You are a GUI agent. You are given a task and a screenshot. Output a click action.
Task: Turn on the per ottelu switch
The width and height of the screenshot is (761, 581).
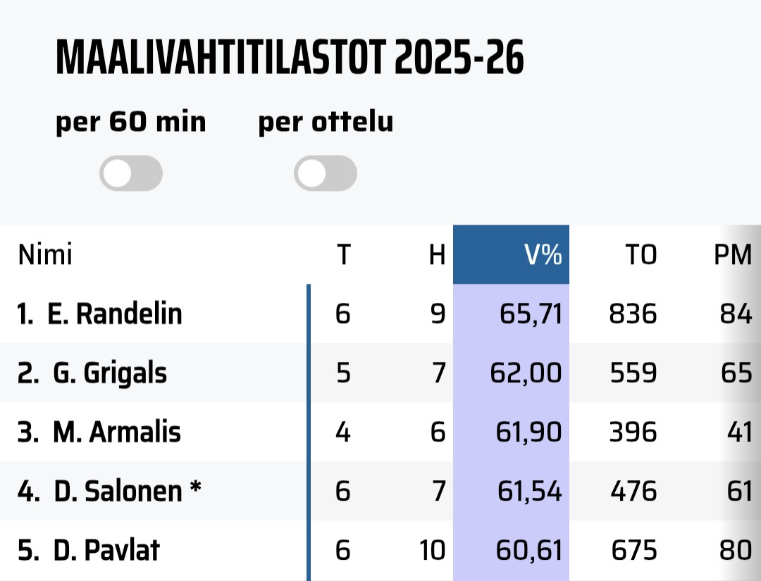(x=326, y=173)
